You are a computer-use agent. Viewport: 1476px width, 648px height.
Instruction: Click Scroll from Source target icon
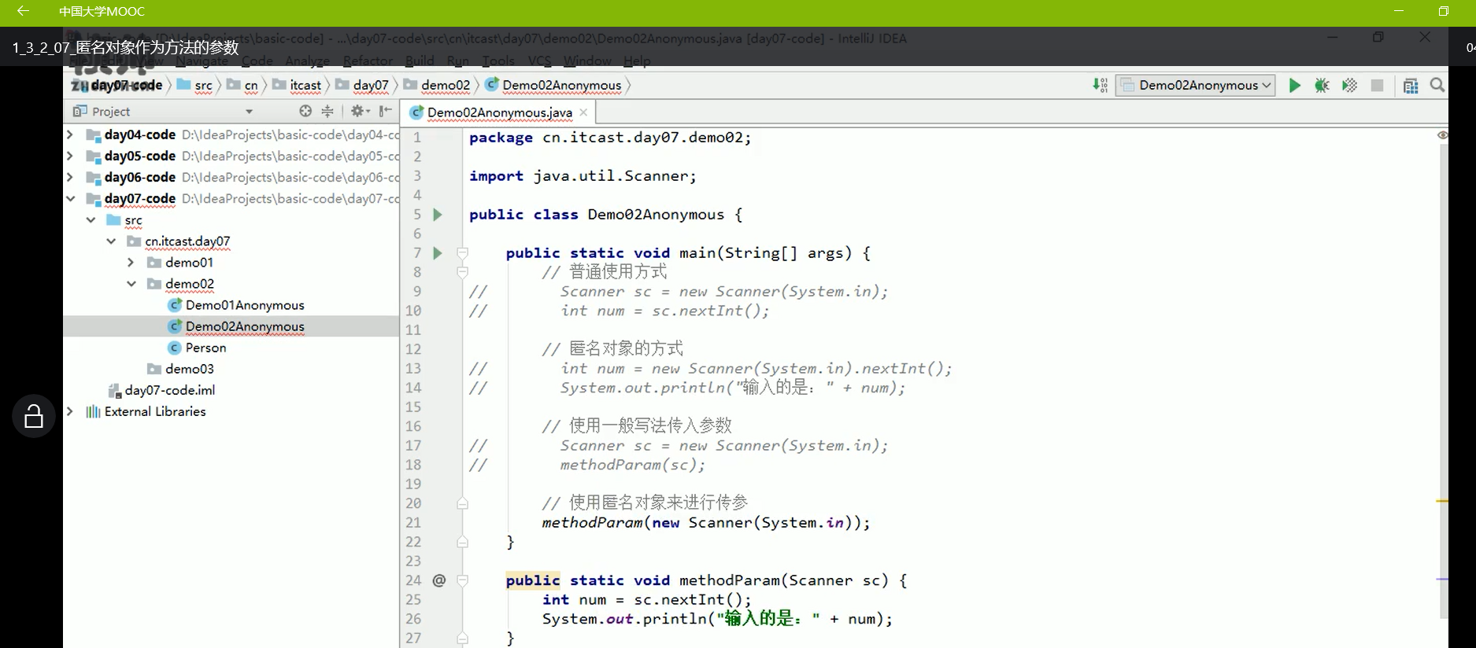point(305,111)
